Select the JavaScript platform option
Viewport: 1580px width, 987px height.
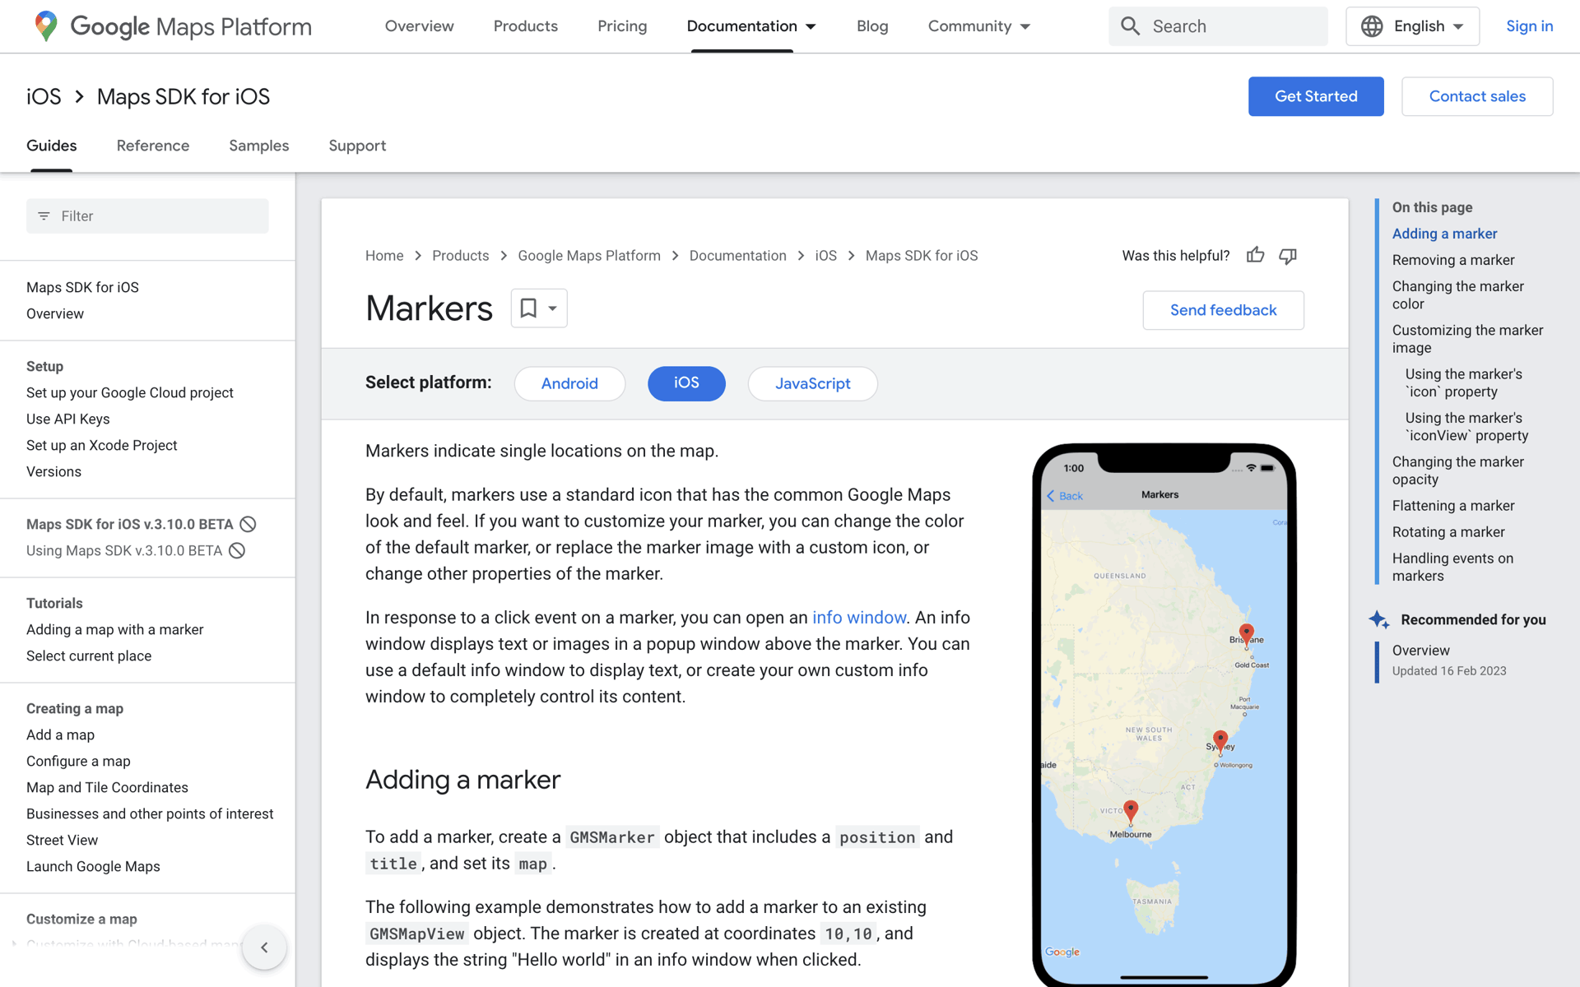[x=812, y=383]
